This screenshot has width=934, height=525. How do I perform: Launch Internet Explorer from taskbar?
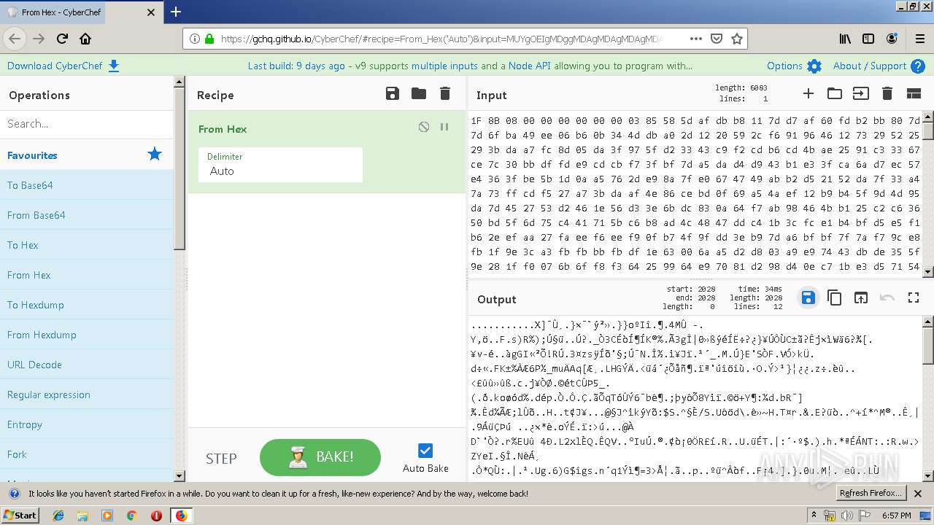(x=58, y=516)
